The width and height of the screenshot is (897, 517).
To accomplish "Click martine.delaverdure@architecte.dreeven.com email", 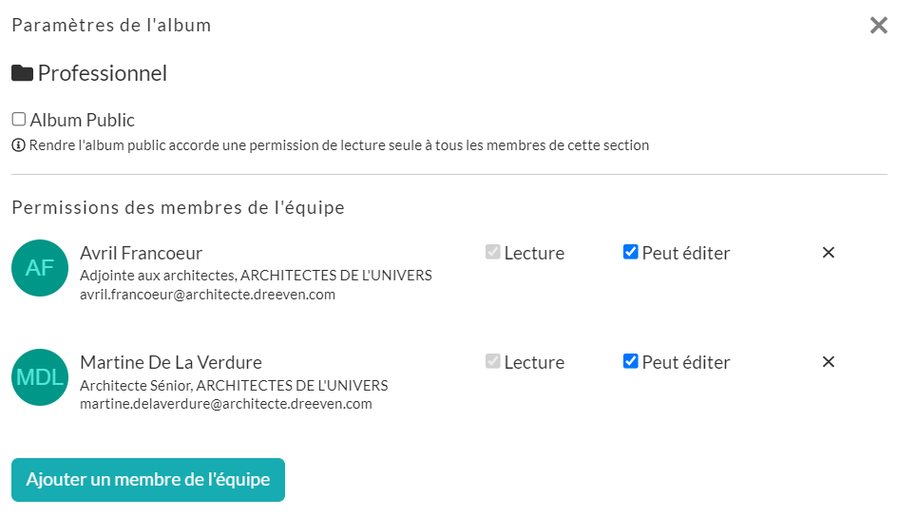I will coord(226,404).
